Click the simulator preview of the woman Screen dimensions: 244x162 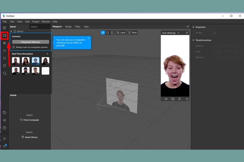pos(175,66)
